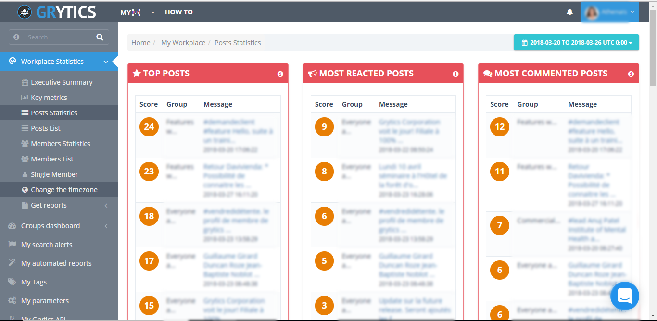Click the My automated reports wand icon

pyautogui.click(x=12, y=263)
